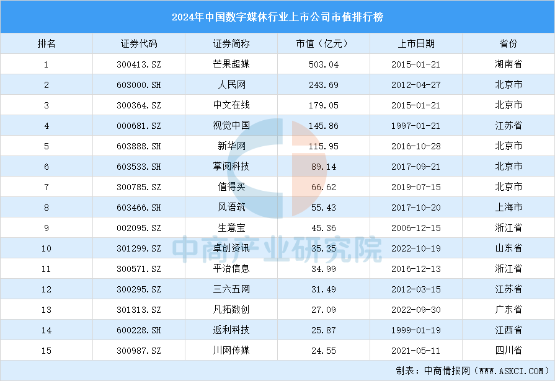Select the code cell 301299.SZ
Image resolution: width=555 pixels, height=381 pixels.
click(139, 248)
